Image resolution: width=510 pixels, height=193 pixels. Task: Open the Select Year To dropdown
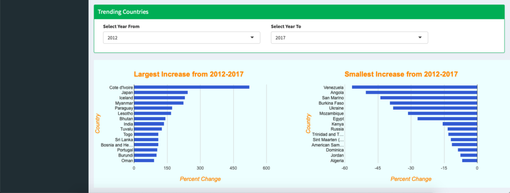(x=349, y=38)
